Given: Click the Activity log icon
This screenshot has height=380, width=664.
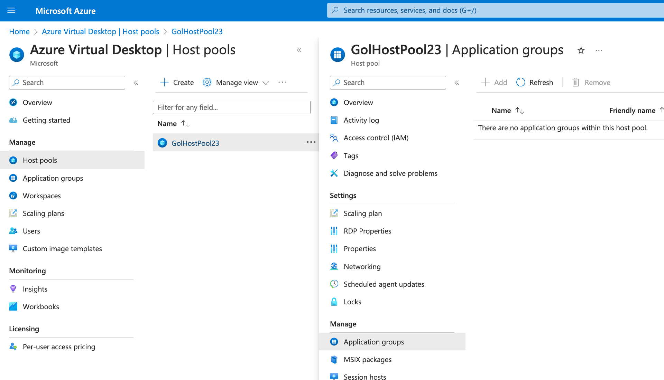Looking at the screenshot, I should tap(334, 120).
